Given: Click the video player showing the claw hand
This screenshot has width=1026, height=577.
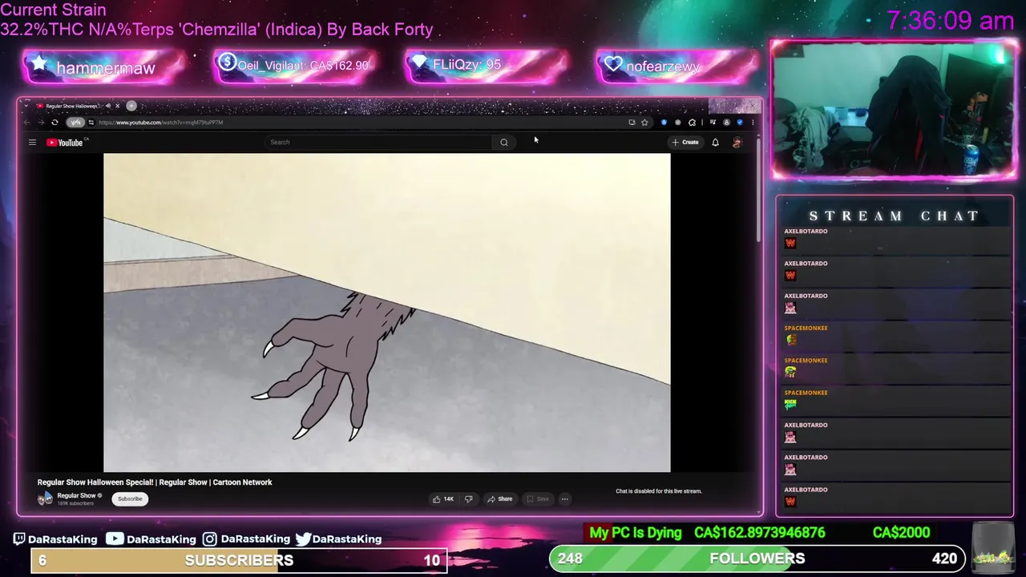Looking at the screenshot, I should 386,313.
